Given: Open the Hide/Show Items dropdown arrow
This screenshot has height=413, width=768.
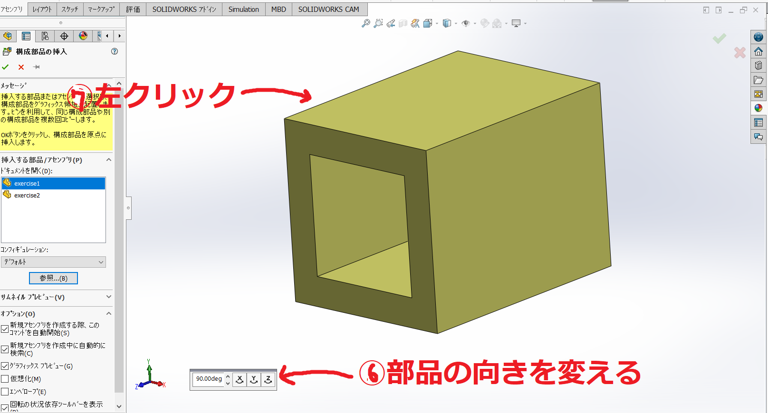Looking at the screenshot, I should coord(475,24).
